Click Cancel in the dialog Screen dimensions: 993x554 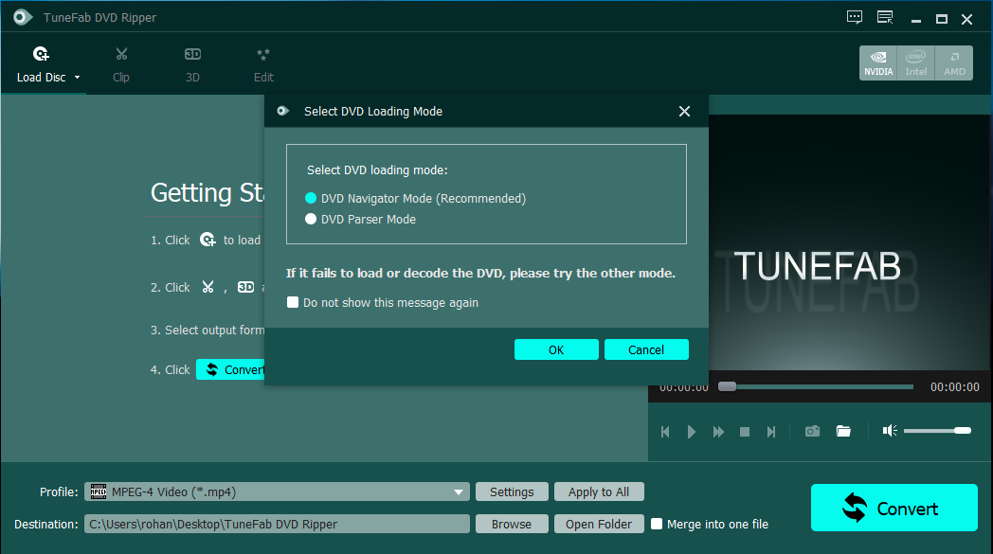pyautogui.click(x=646, y=349)
